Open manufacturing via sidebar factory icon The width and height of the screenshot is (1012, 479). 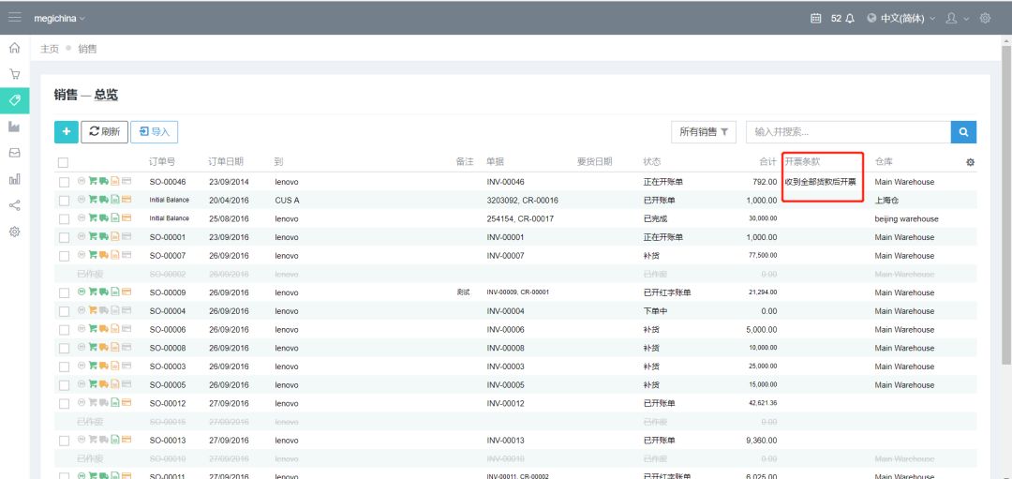tap(14, 127)
